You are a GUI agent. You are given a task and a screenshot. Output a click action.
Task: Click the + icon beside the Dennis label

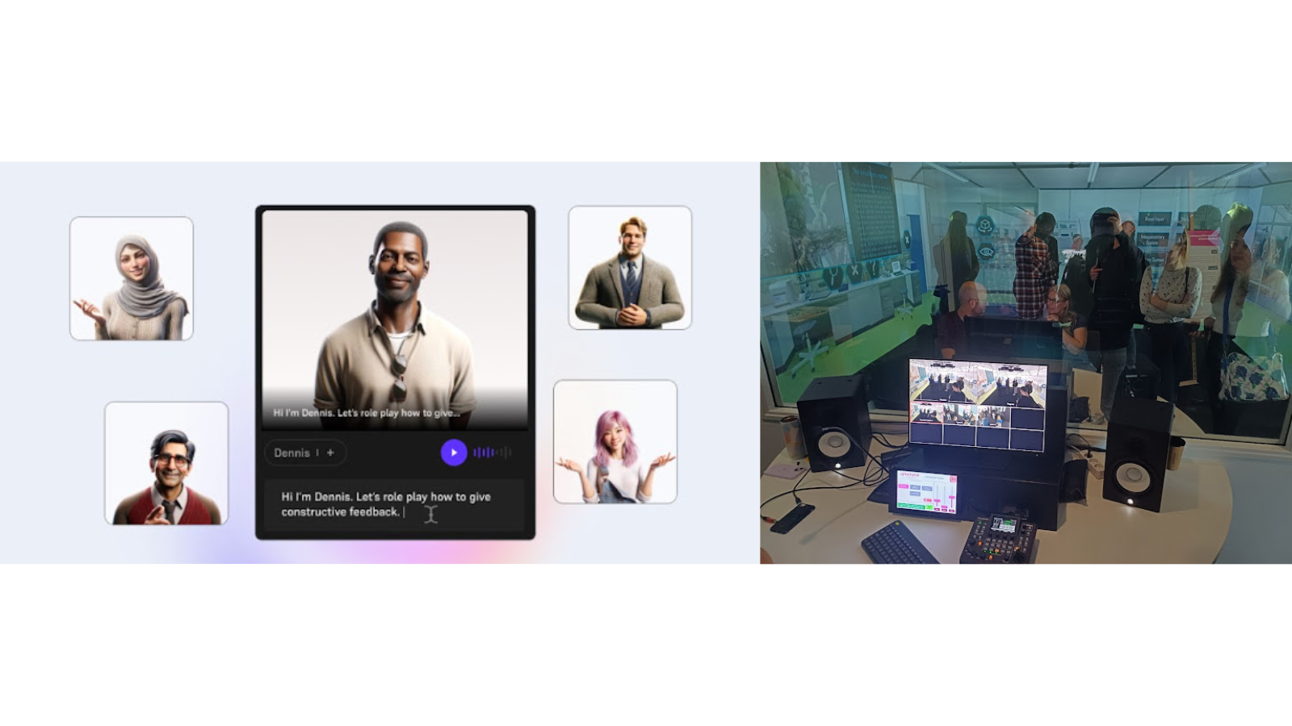click(x=330, y=453)
